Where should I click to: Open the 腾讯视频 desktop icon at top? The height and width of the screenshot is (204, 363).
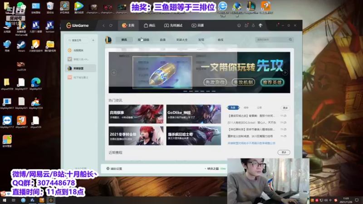click(x=79, y=8)
